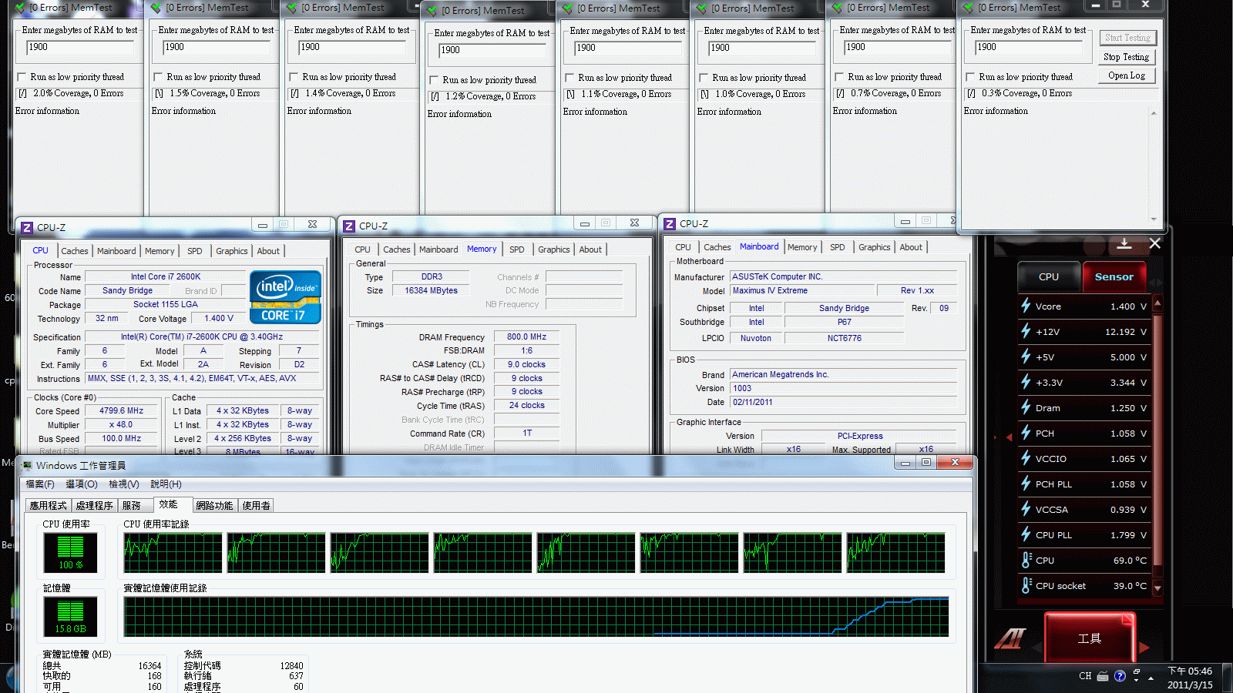Select the Sensor tab in AI Suite

pos(1114,276)
